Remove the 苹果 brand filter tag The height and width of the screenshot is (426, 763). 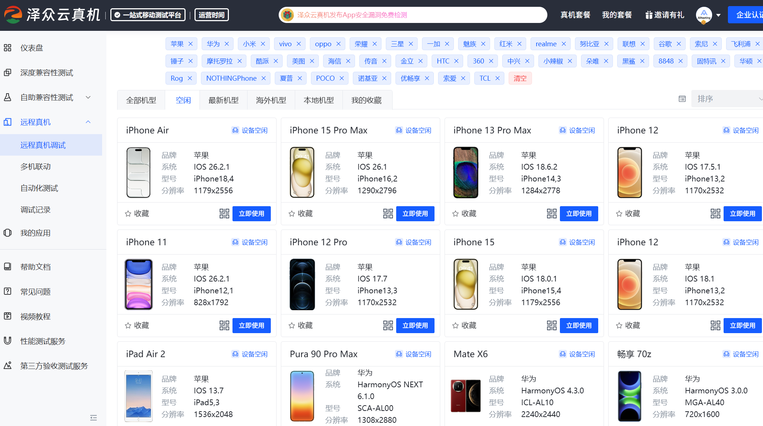pos(191,44)
